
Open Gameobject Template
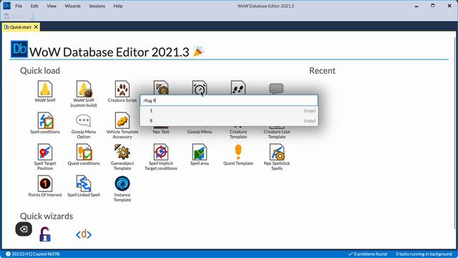[x=122, y=158]
